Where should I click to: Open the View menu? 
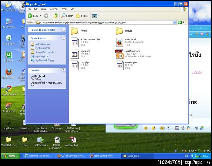coord(43,9)
